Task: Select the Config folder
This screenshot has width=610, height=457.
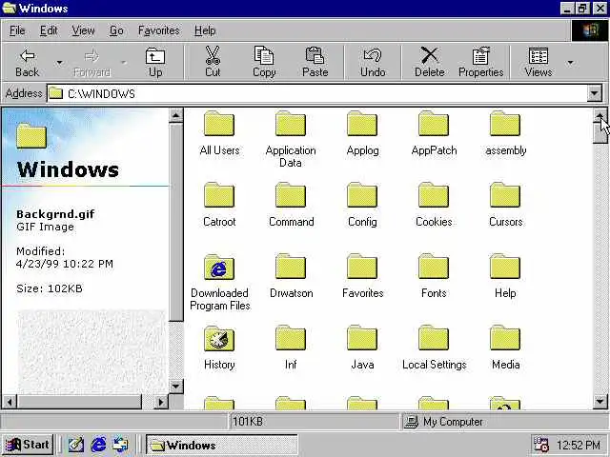Action: coord(362,205)
